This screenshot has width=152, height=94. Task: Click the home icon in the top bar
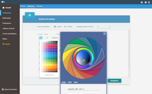[146, 2]
